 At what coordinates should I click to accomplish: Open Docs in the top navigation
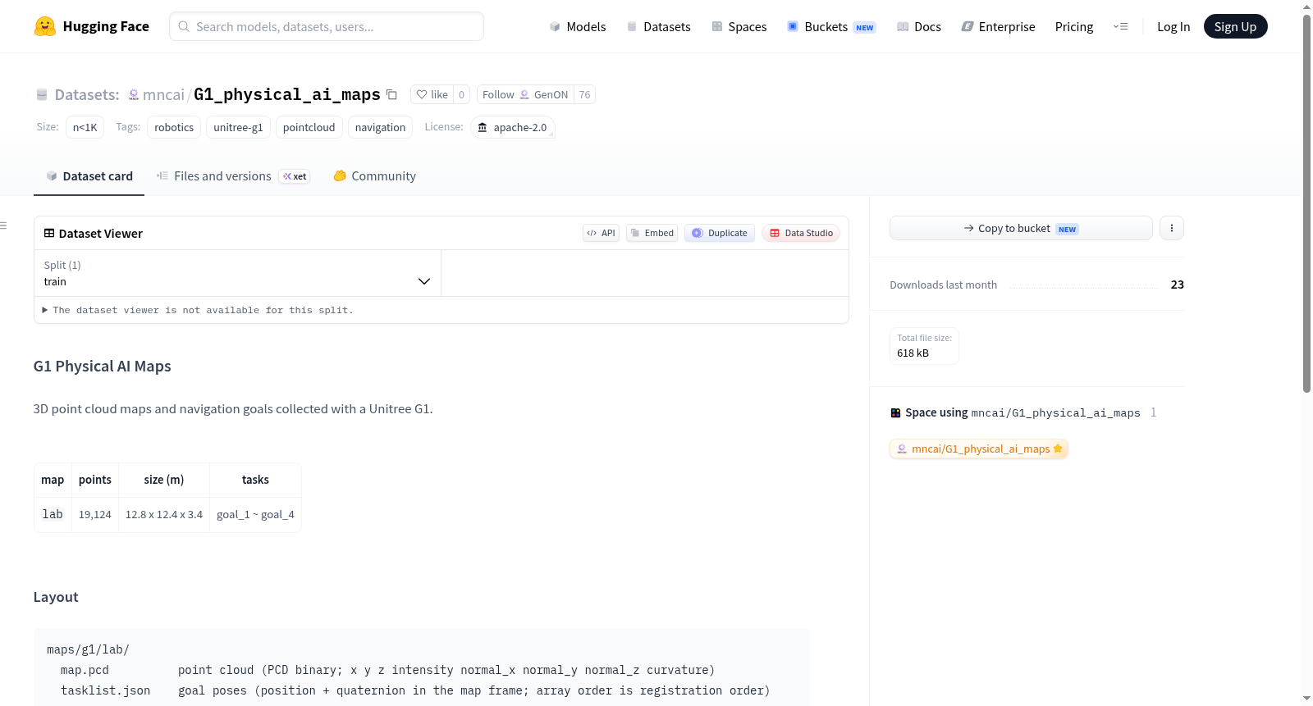pos(919,27)
